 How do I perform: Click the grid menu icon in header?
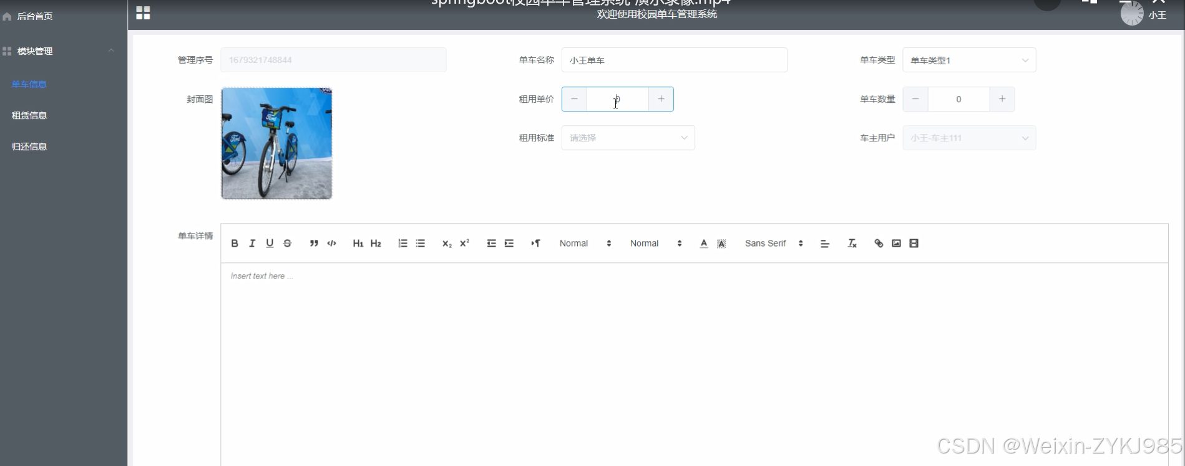coord(143,13)
